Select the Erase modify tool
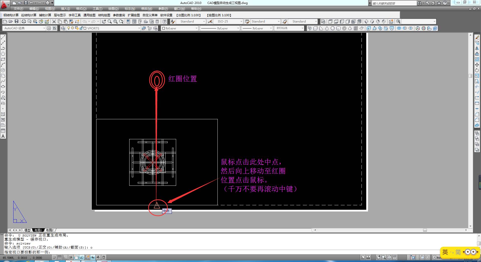This screenshot has width=481, height=262. pyautogui.click(x=477, y=37)
